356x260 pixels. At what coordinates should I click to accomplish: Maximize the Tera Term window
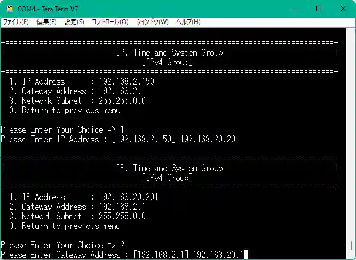coord(319,9)
